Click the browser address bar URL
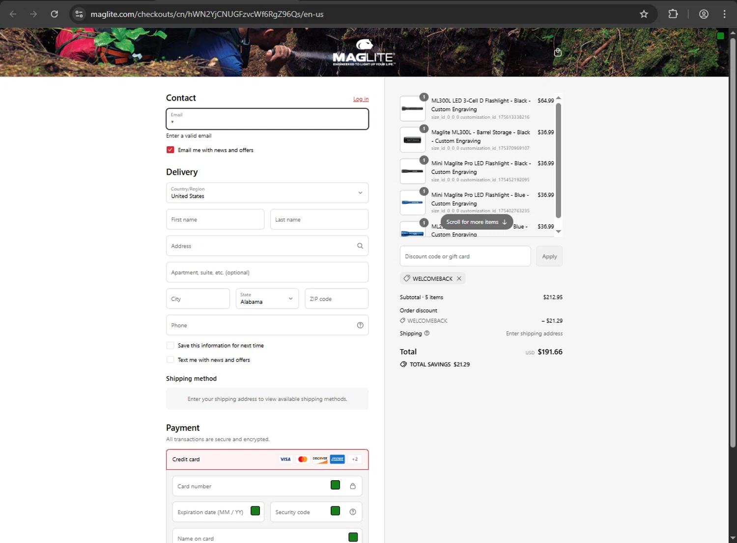This screenshot has height=543, width=737. [x=207, y=14]
